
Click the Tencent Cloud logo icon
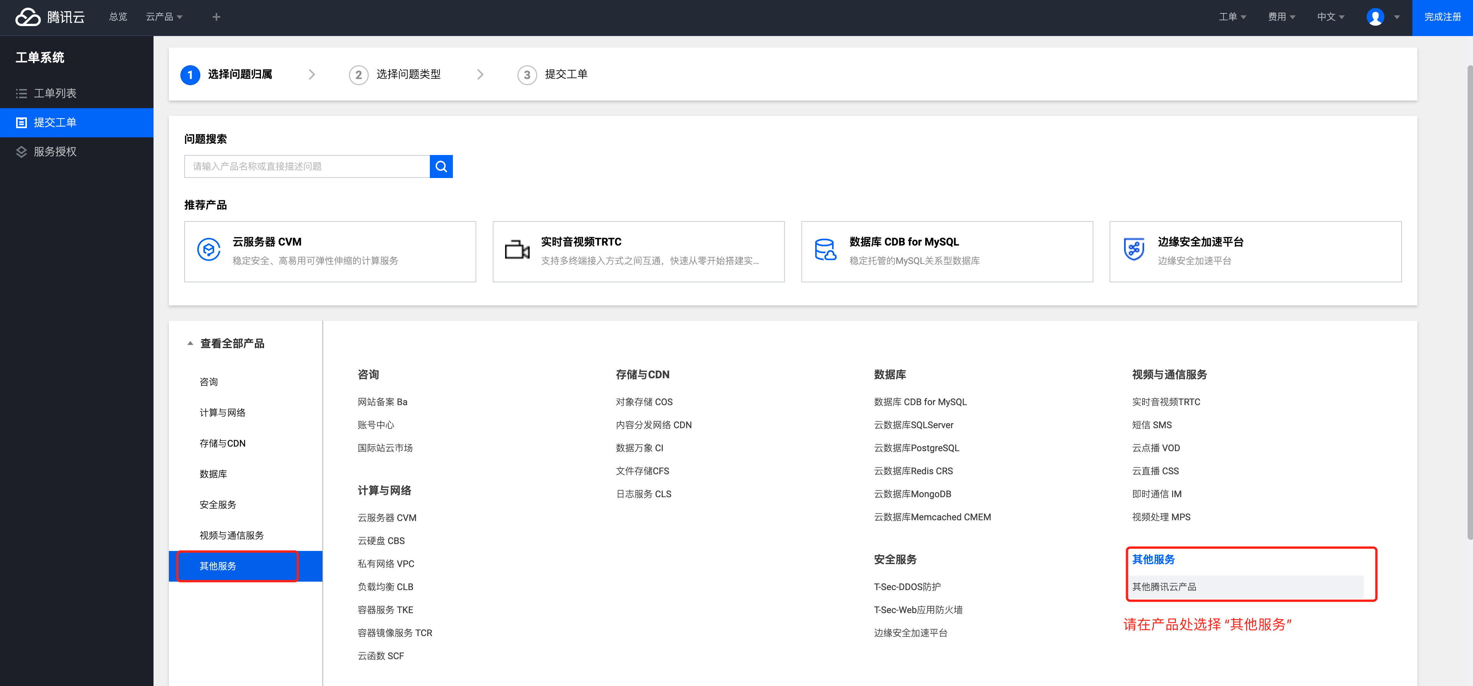[28, 17]
